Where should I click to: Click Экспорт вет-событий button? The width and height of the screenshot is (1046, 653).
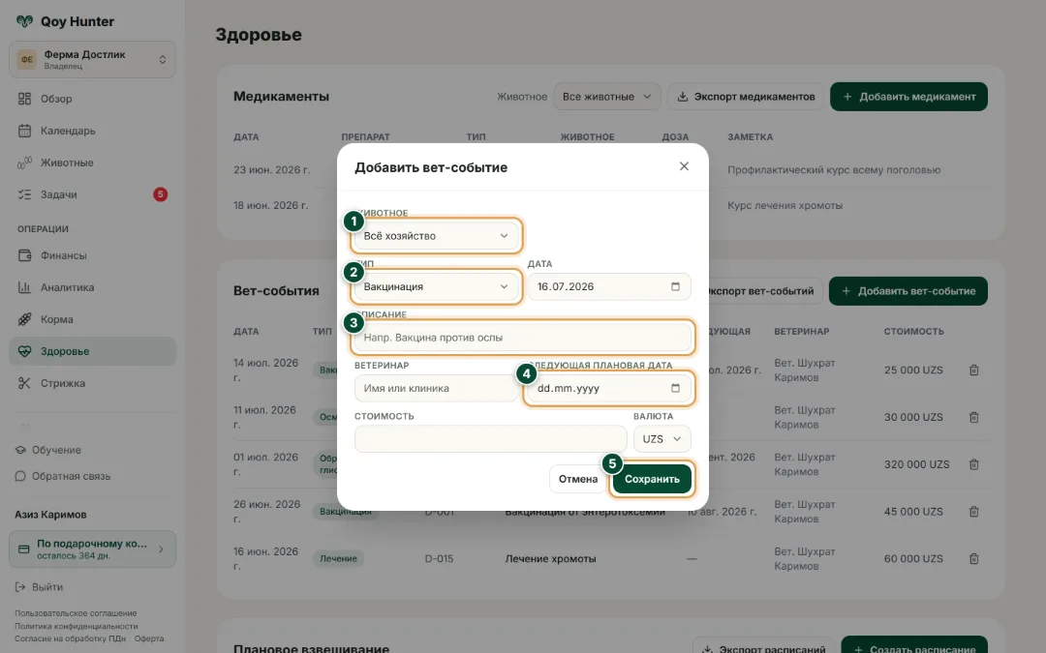click(764, 291)
